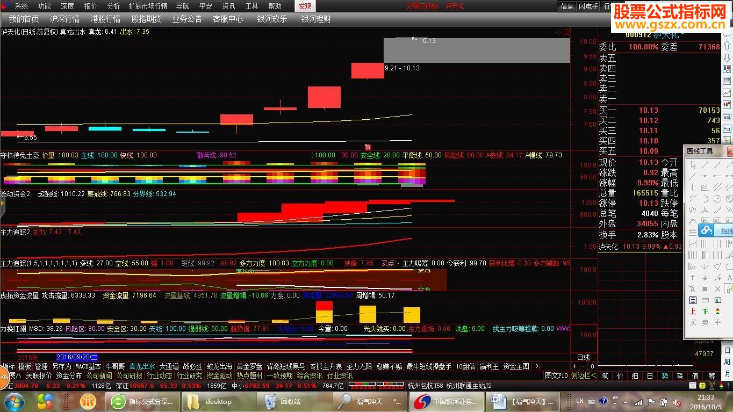
Task: Click the quote table grid sidebar icon
Action: [727, 81]
